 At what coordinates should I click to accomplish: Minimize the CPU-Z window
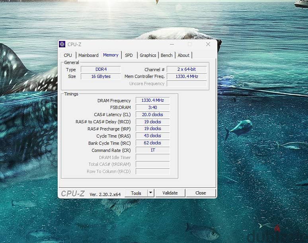pos(172,45)
